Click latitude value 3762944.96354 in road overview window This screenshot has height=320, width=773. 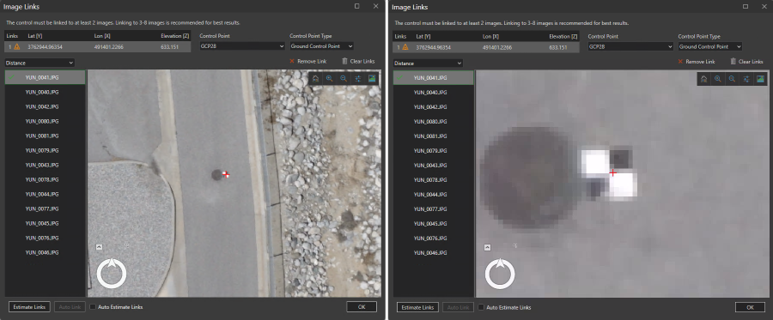click(44, 47)
